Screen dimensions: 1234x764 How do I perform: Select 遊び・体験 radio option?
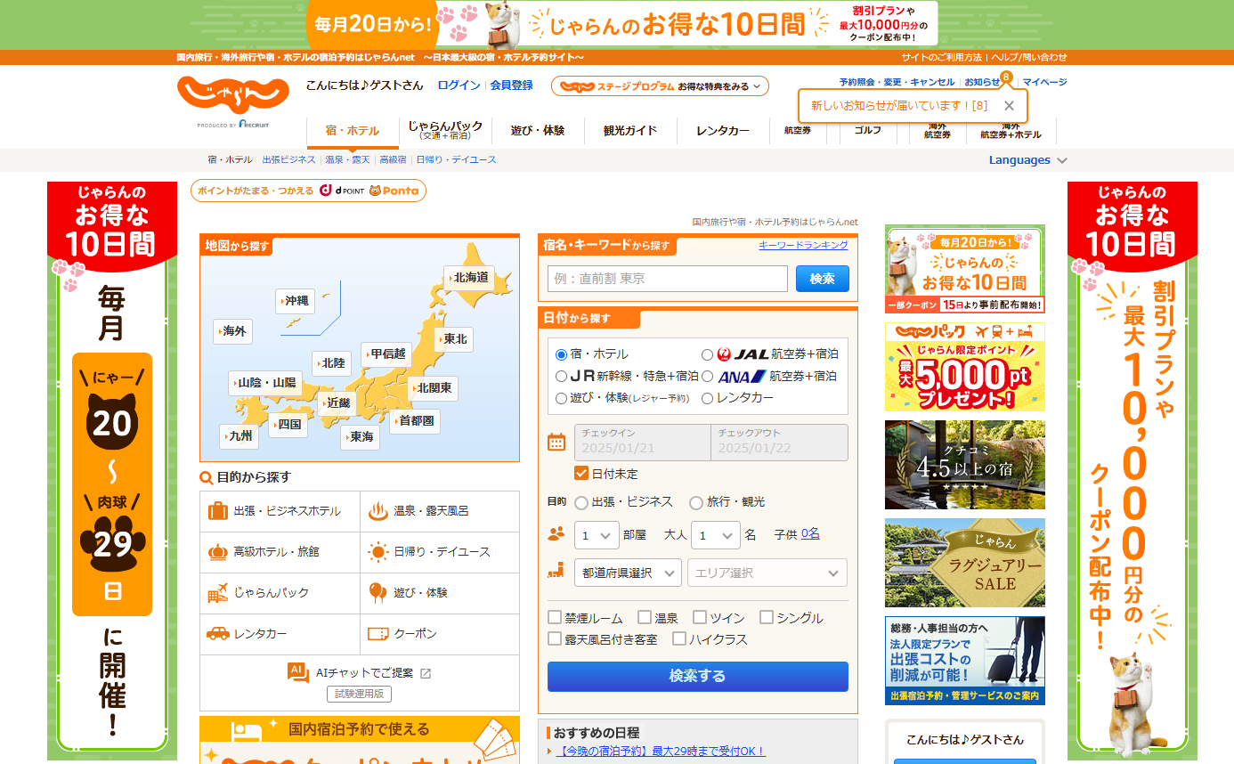562,398
